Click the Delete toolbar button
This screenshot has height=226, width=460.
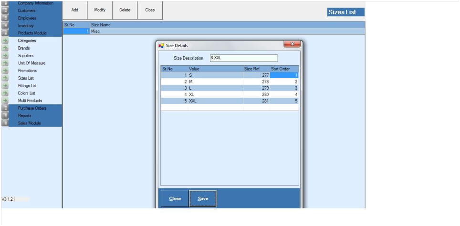125,10
